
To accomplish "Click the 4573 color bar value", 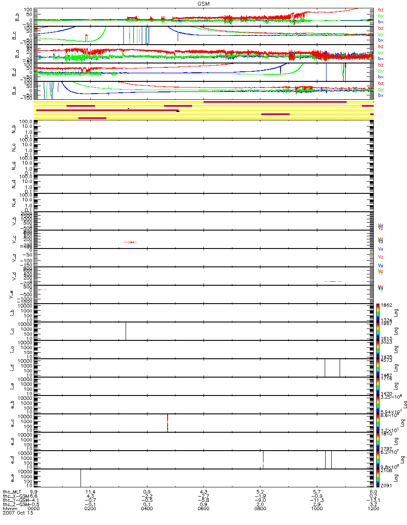I will [386, 361].
